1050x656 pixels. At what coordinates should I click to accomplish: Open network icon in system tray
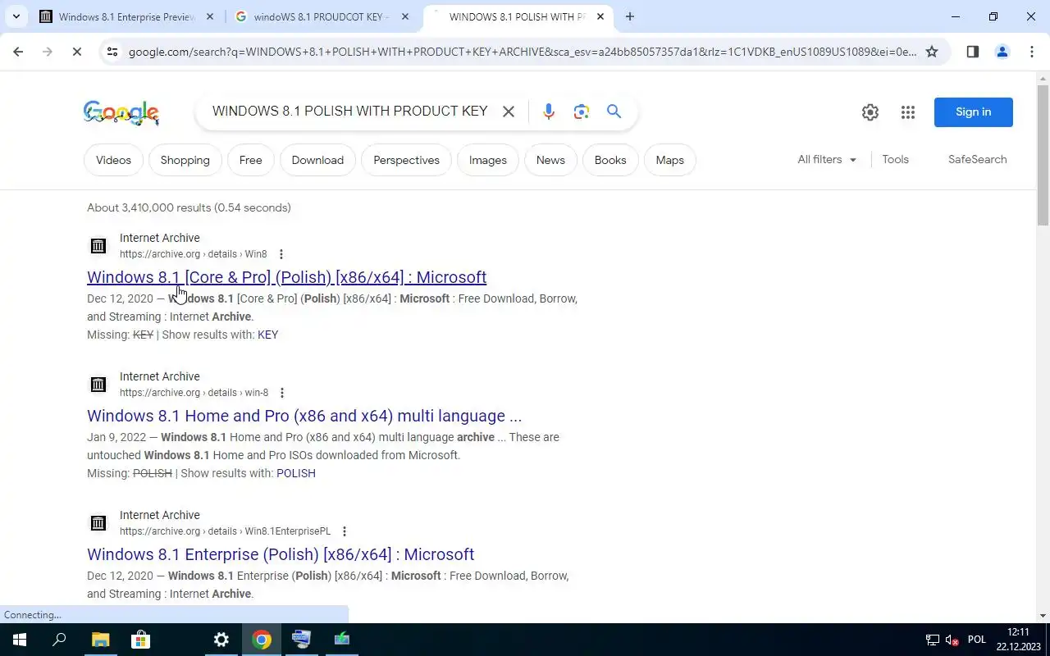(933, 640)
